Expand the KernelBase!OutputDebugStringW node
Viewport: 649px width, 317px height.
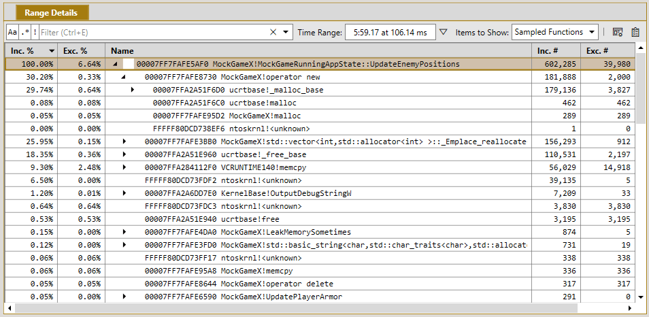click(124, 193)
